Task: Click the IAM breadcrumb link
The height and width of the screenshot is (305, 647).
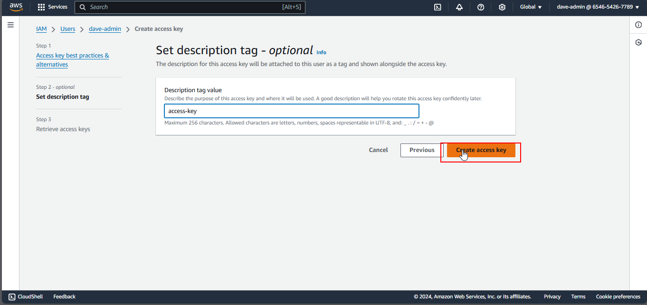Action: click(41, 29)
